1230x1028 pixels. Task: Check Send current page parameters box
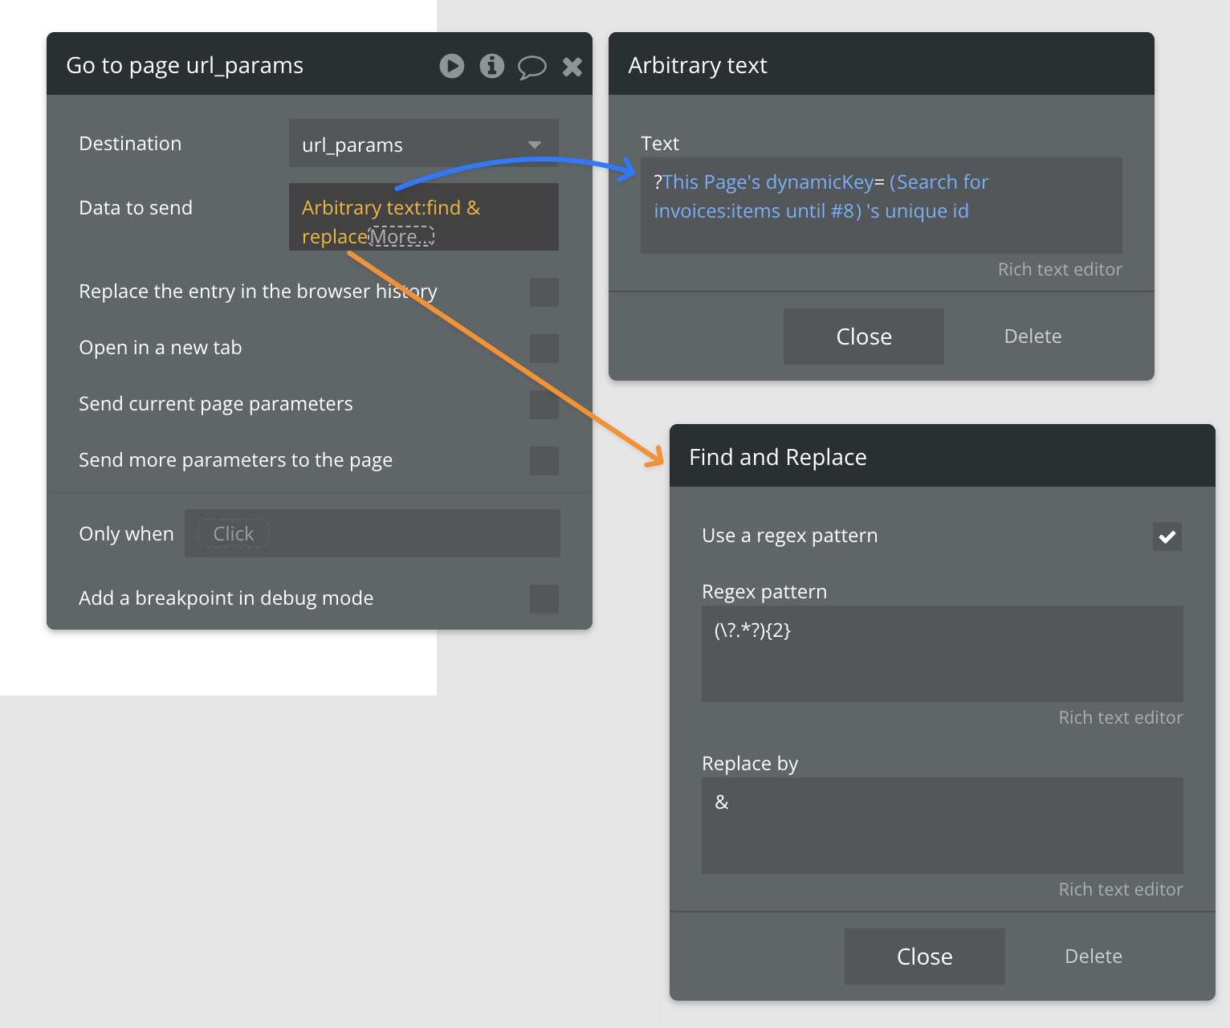544,405
